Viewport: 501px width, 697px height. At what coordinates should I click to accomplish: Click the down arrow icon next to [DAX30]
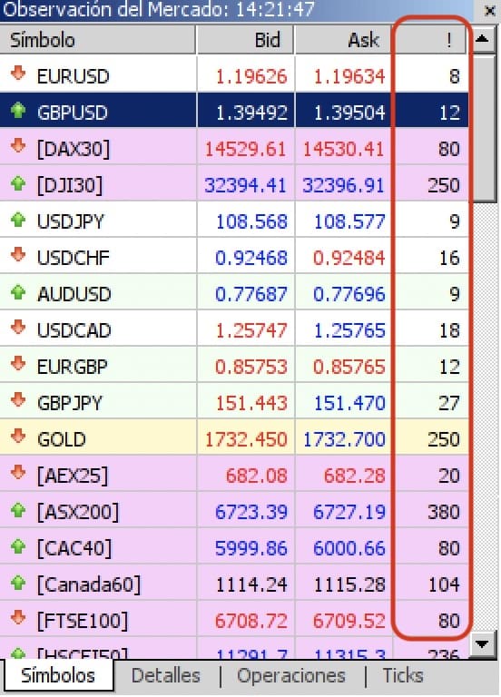(x=18, y=146)
